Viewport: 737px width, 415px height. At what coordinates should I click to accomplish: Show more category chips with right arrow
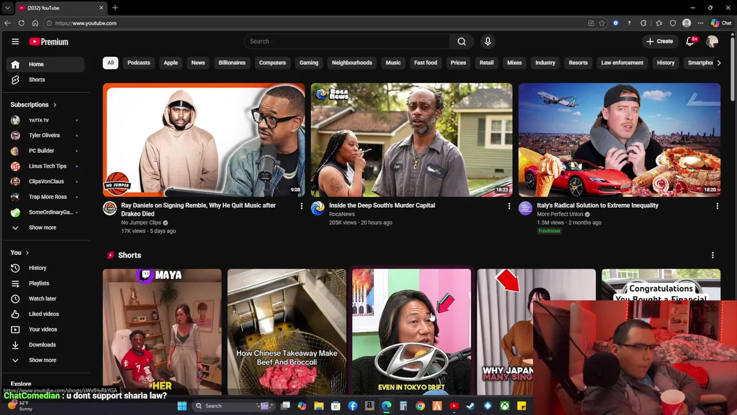pos(719,63)
